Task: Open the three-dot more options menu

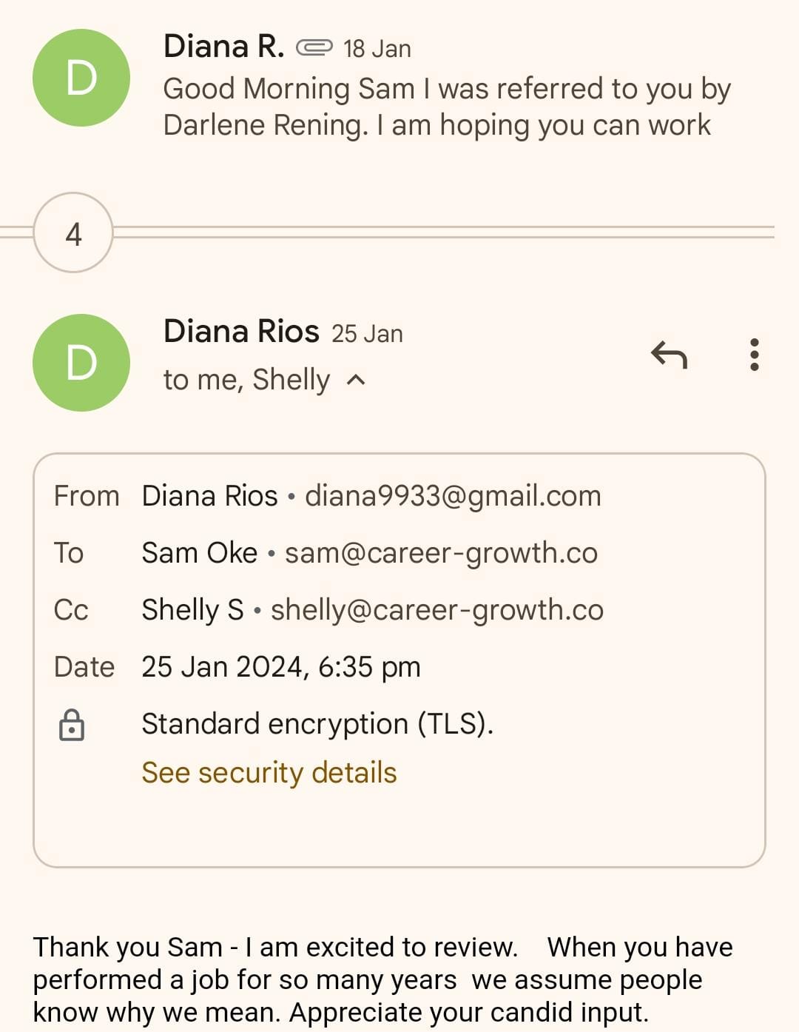Action: coord(754,355)
